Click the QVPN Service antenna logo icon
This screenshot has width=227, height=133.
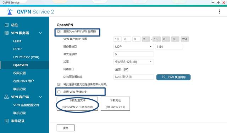pos(10,12)
